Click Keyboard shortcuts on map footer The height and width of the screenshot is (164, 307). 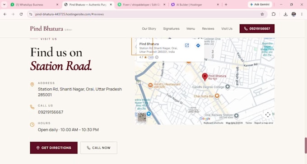point(213,123)
